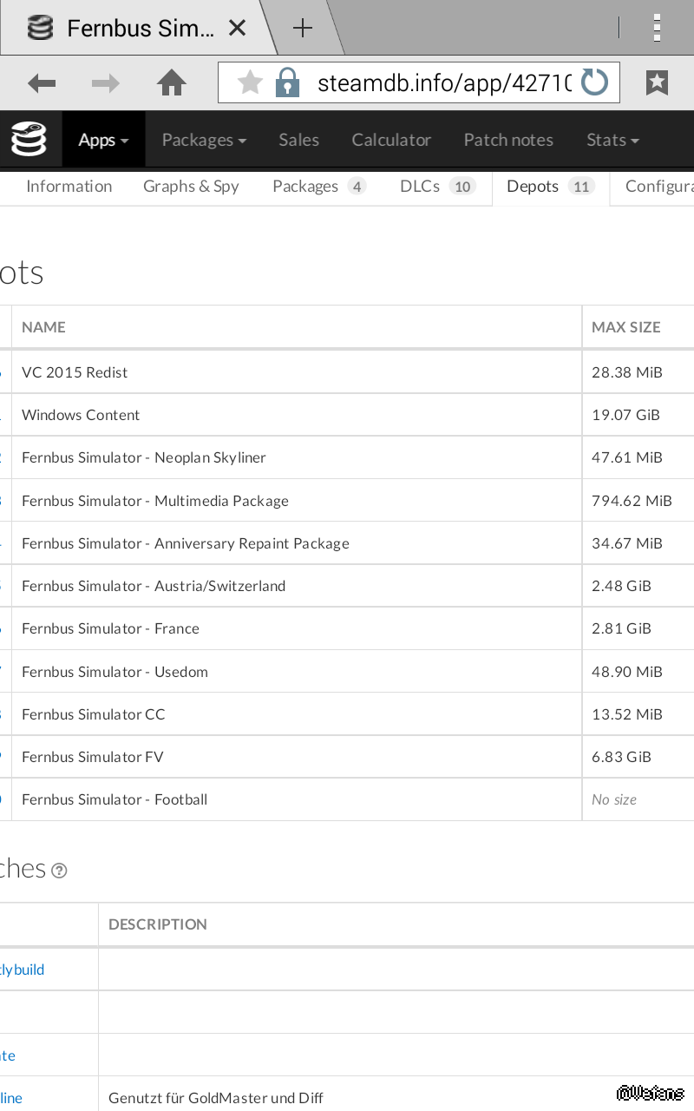Open the Sales page link
The height and width of the screenshot is (1111, 694).
[x=298, y=140]
